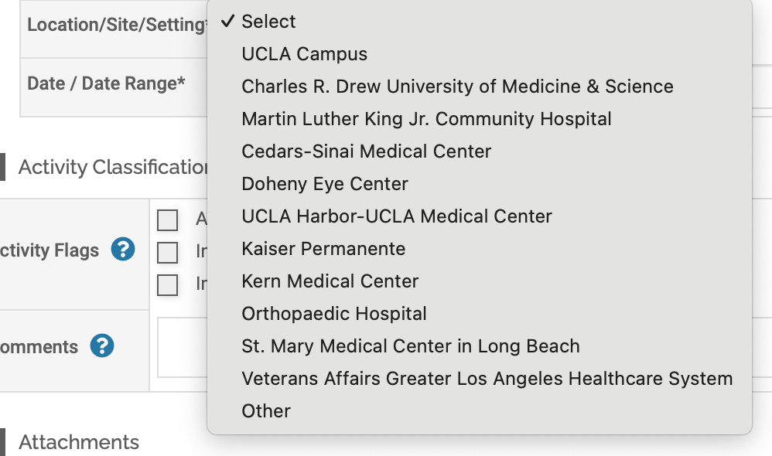Screen dimensions: 772x456
Task: Pick UCLA Harbor-UCLA Medical Center
Action: point(397,216)
